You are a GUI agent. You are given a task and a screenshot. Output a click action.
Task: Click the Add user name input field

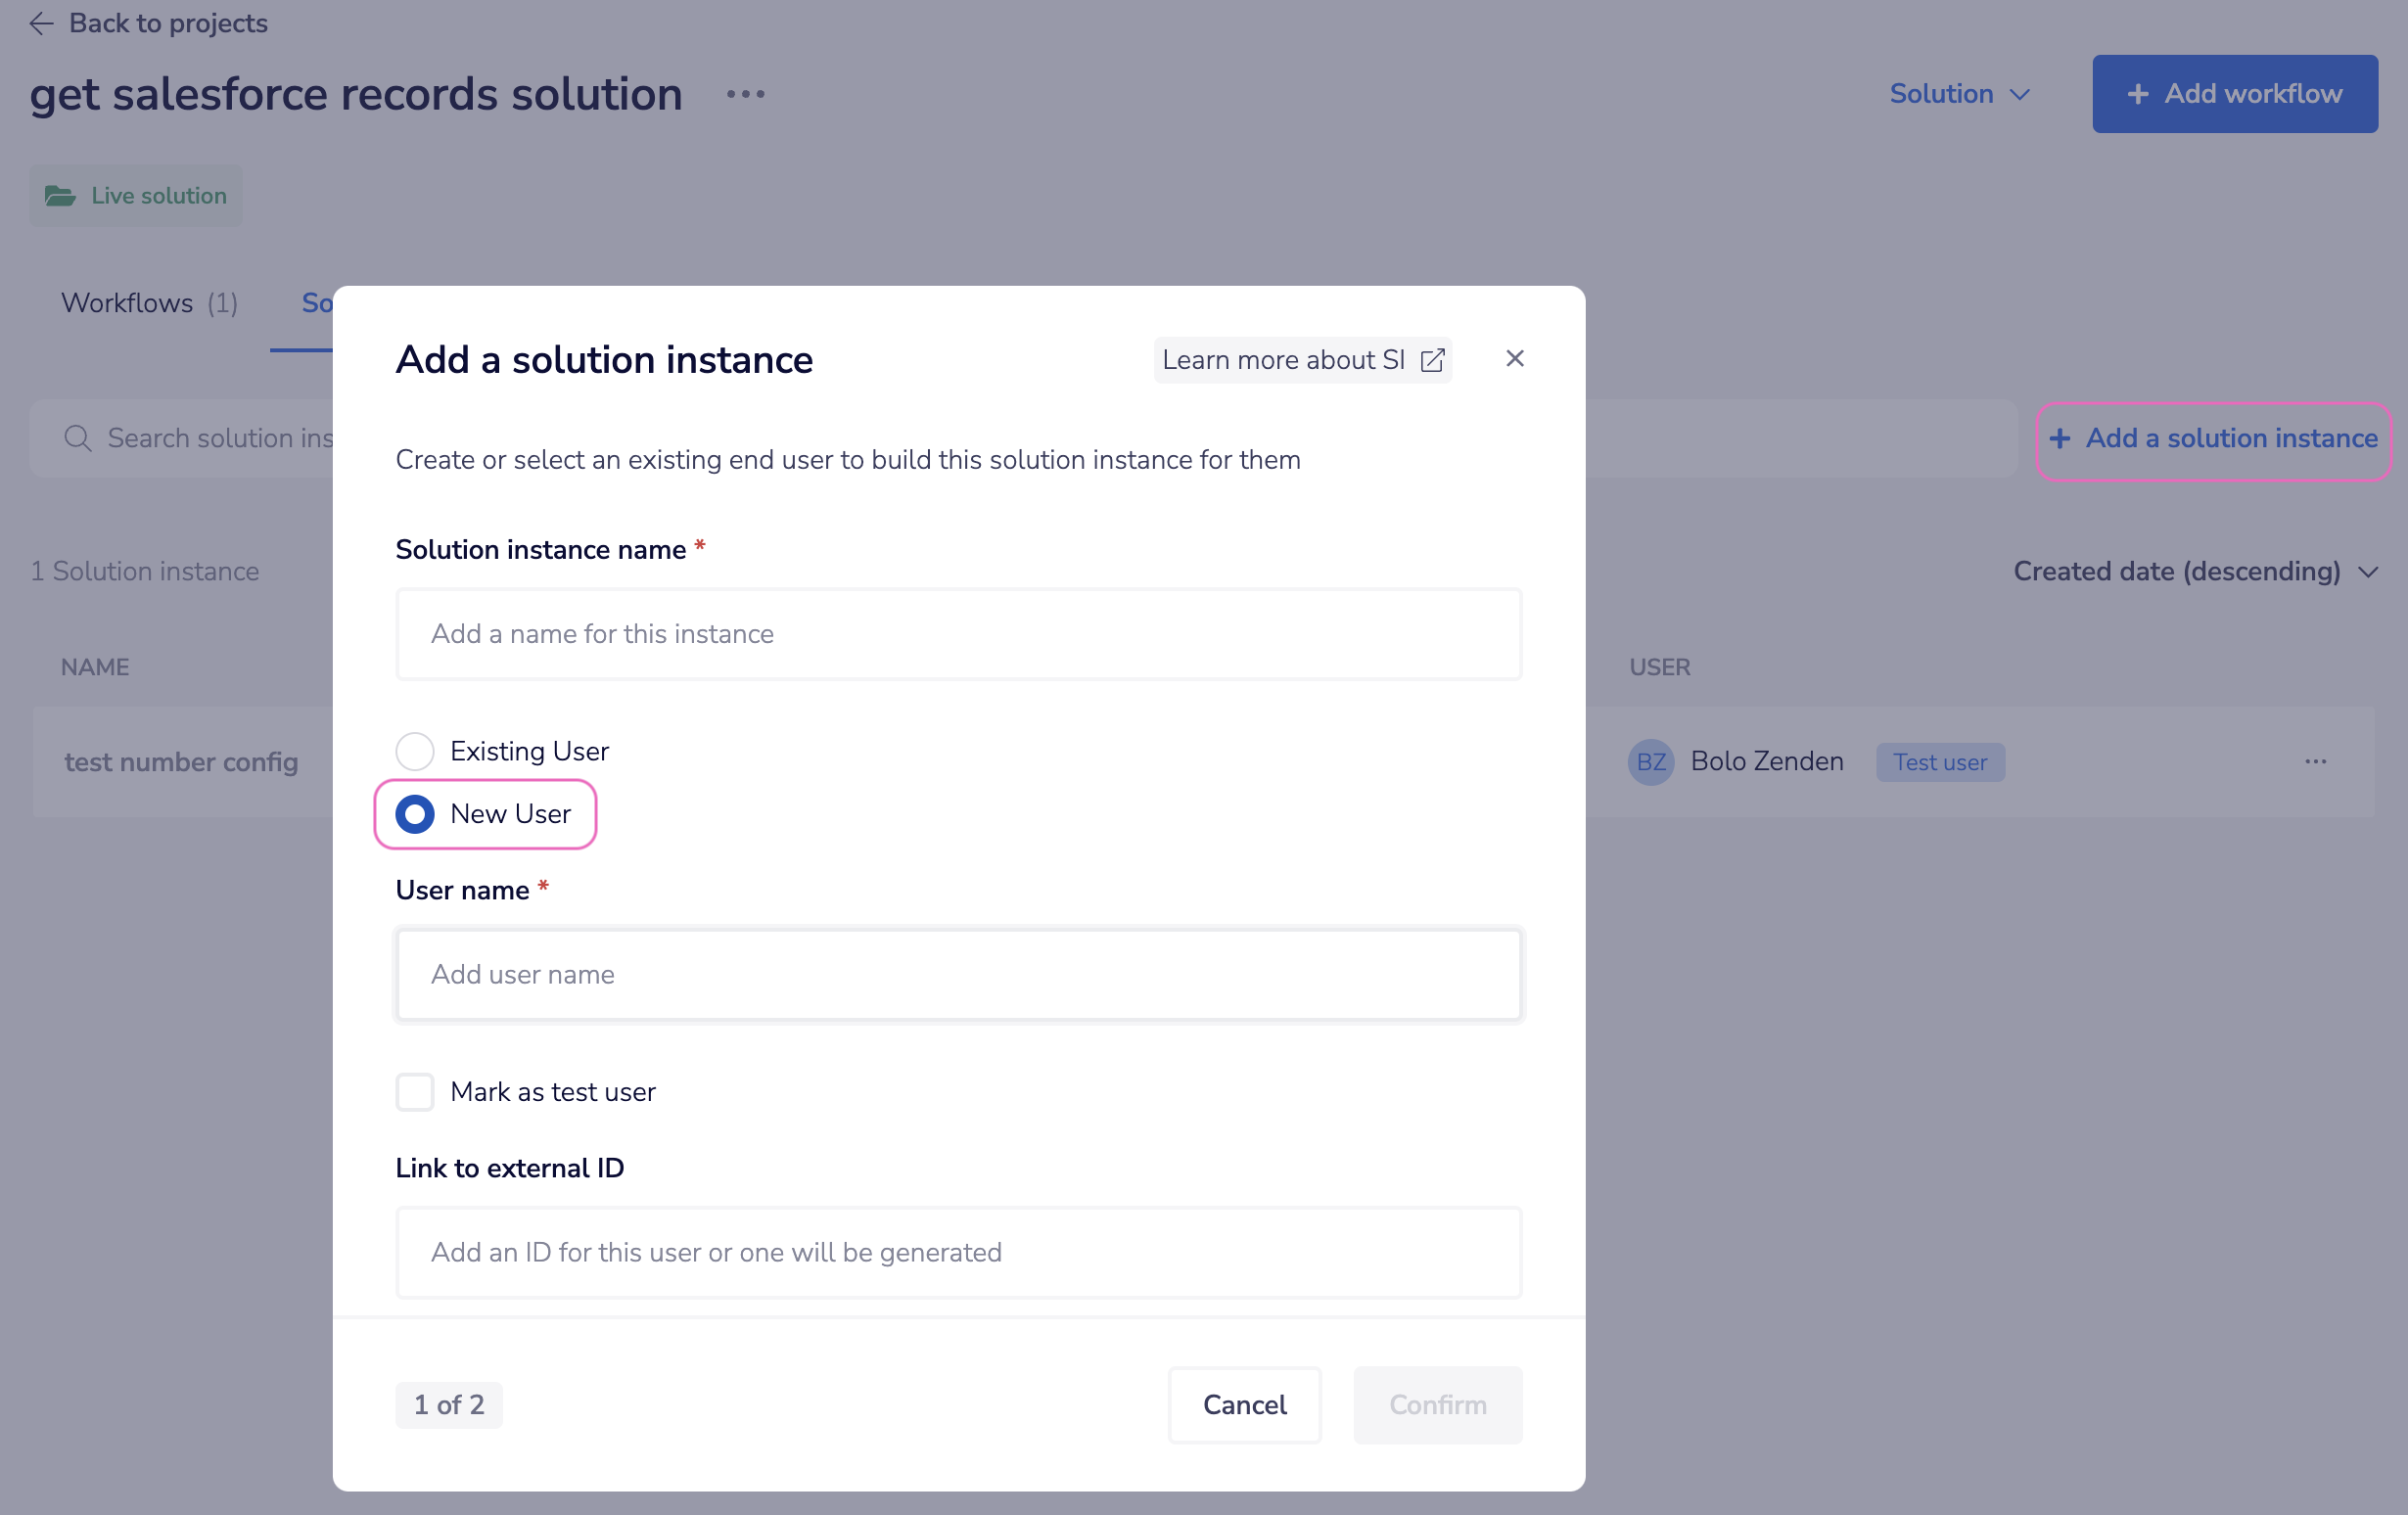tap(958, 974)
